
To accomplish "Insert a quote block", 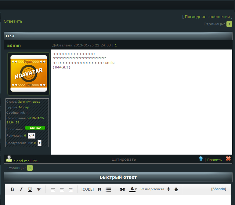I will (x=99, y=189).
